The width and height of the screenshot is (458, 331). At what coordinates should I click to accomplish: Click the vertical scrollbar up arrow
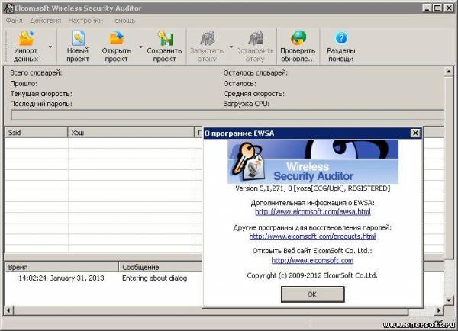click(x=448, y=71)
